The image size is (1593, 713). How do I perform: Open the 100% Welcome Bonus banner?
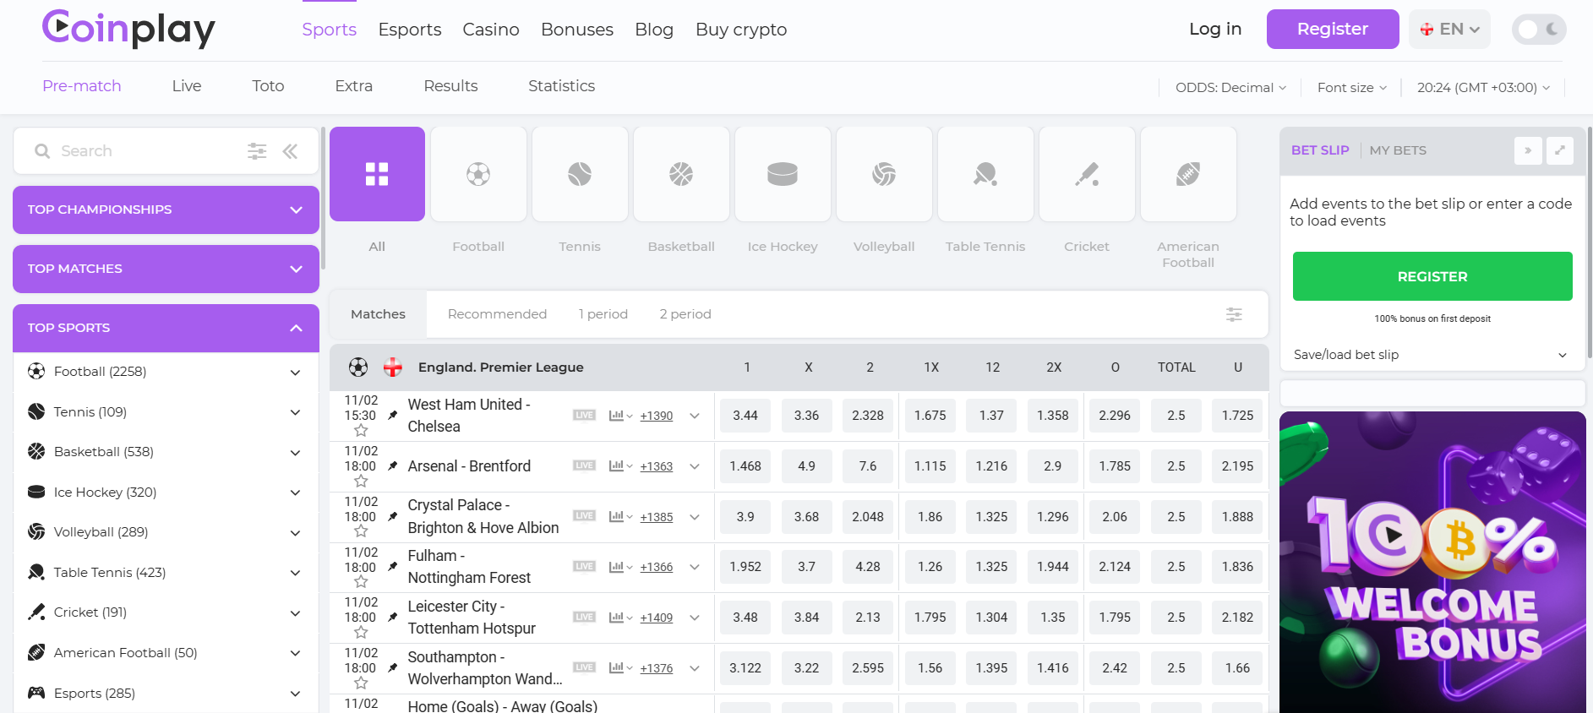click(x=1432, y=562)
